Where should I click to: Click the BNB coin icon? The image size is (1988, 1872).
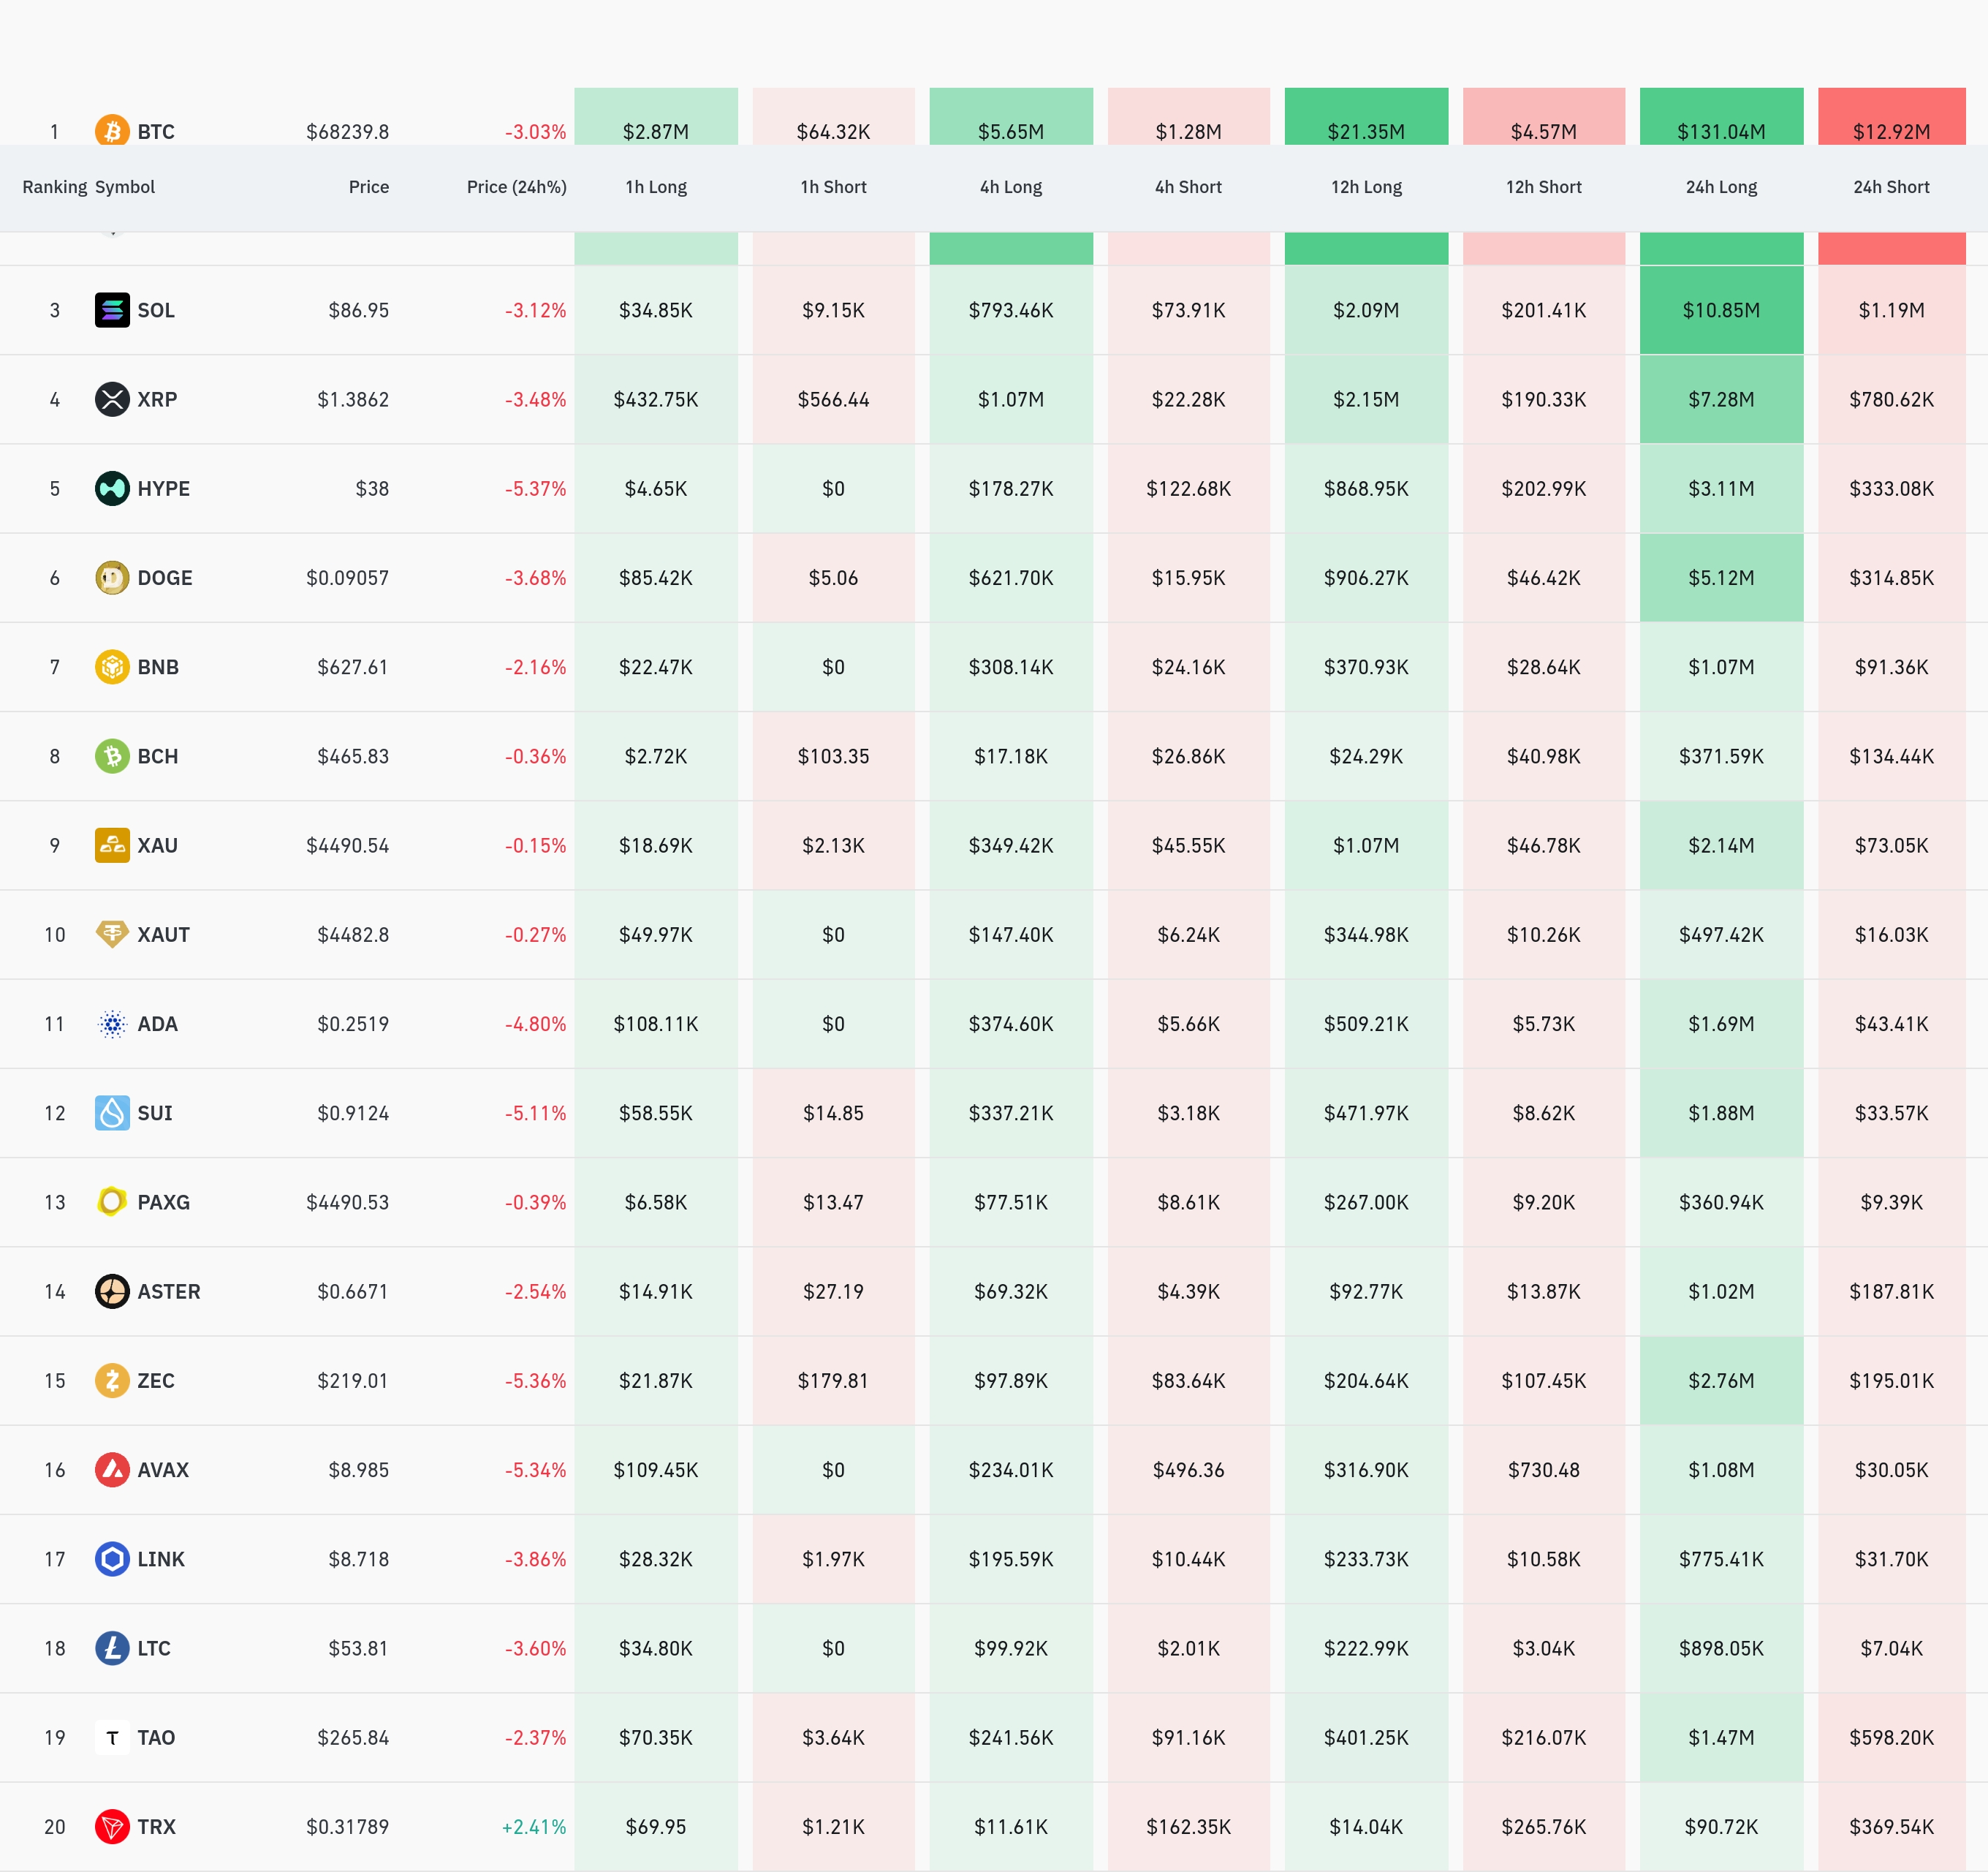pos(112,666)
